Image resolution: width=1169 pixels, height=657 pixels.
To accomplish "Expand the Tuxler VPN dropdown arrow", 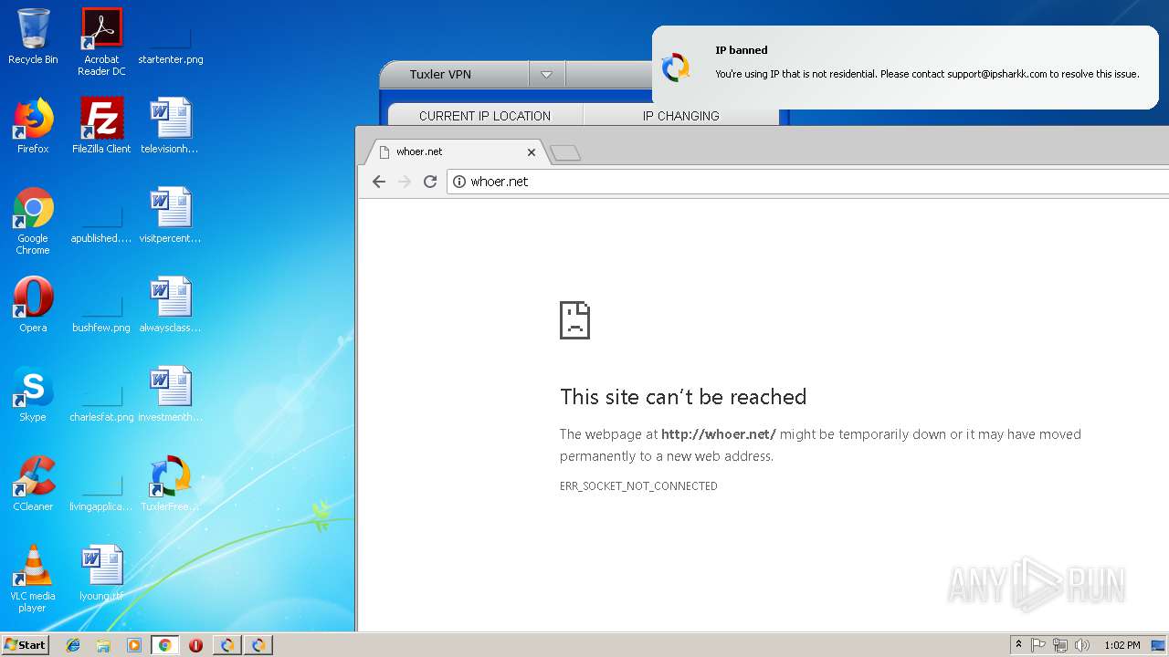I will (546, 74).
